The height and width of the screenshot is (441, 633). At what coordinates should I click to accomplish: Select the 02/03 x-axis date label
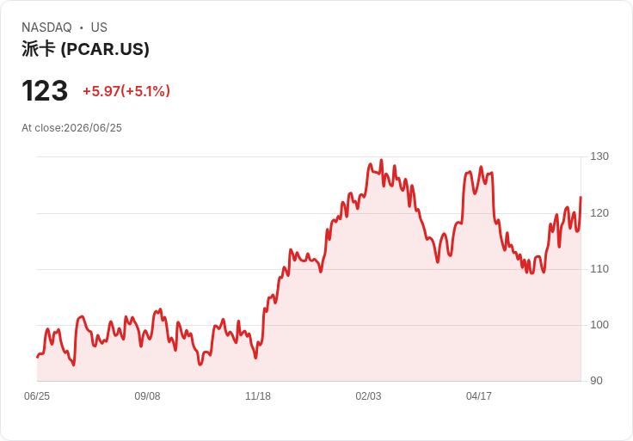pos(368,396)
